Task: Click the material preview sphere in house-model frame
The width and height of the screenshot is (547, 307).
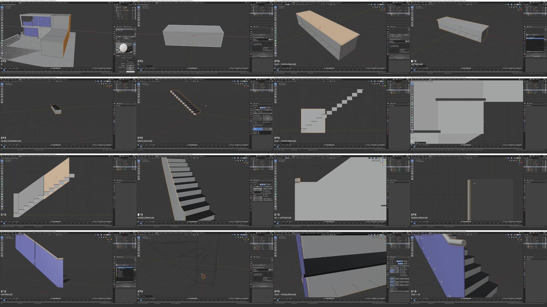Action: click(x=124, y=48)
